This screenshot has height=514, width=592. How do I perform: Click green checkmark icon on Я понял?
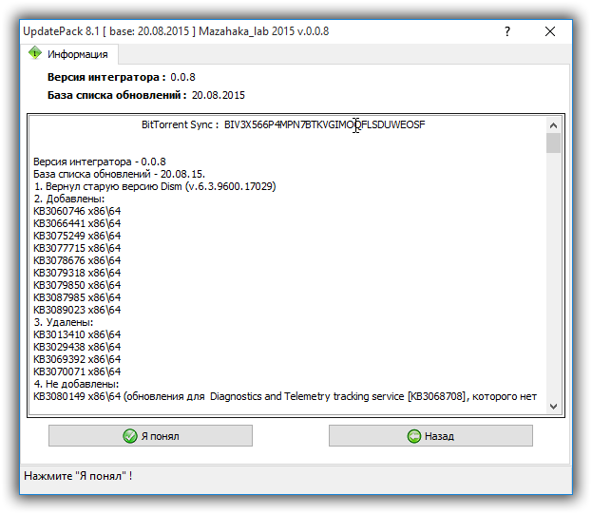(x=130, y=436)
